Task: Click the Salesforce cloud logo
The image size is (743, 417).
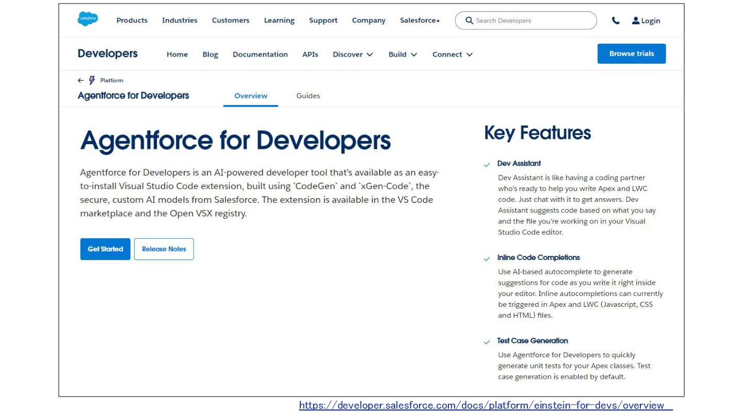Action: 88,20
